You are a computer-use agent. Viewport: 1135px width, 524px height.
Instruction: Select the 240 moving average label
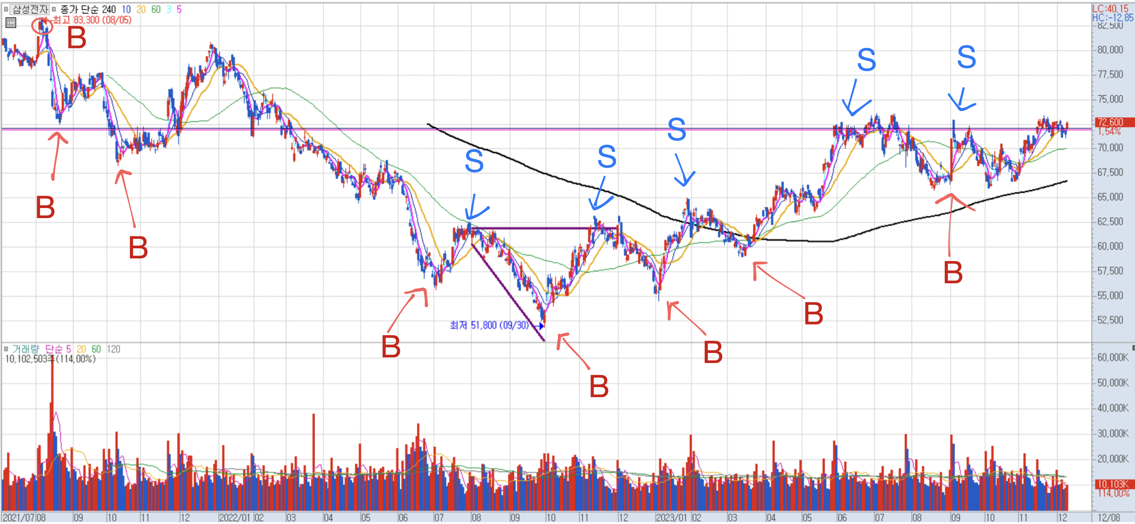[x=108, y=9]
